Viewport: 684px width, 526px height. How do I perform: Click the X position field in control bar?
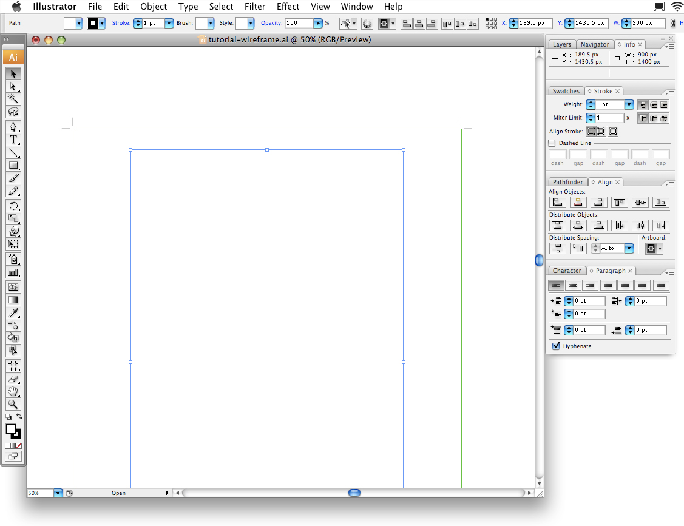click(x=534, y=23)
